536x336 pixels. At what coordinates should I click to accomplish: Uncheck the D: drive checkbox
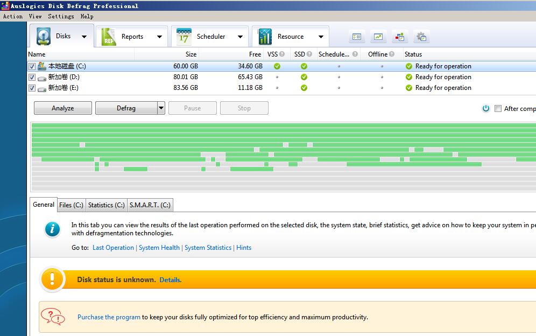[x=32, y=78]
